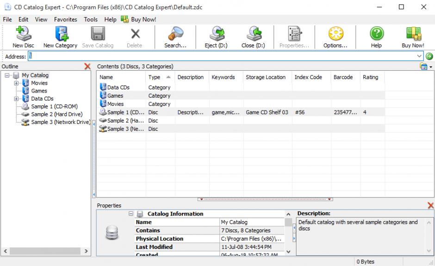Click the Outline horizontal scrollbar thumb
435x266 pixels.
(45, 251)
